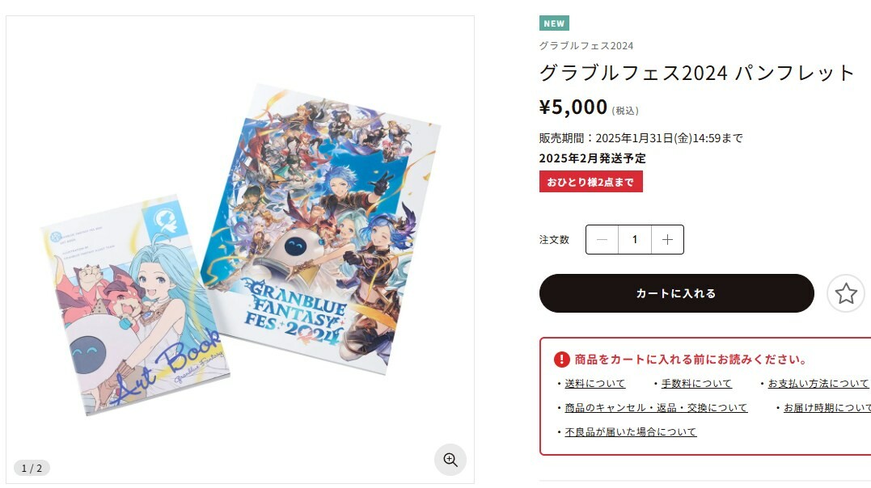Decrease order quantity with minus button
The height and width of the screenshot is (488, 871).
click(603, 239)
